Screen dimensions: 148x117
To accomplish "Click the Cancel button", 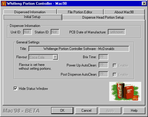I will point(86,110).
